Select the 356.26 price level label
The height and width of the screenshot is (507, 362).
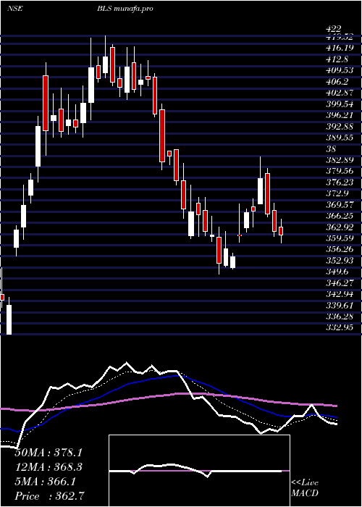point(340,249)
